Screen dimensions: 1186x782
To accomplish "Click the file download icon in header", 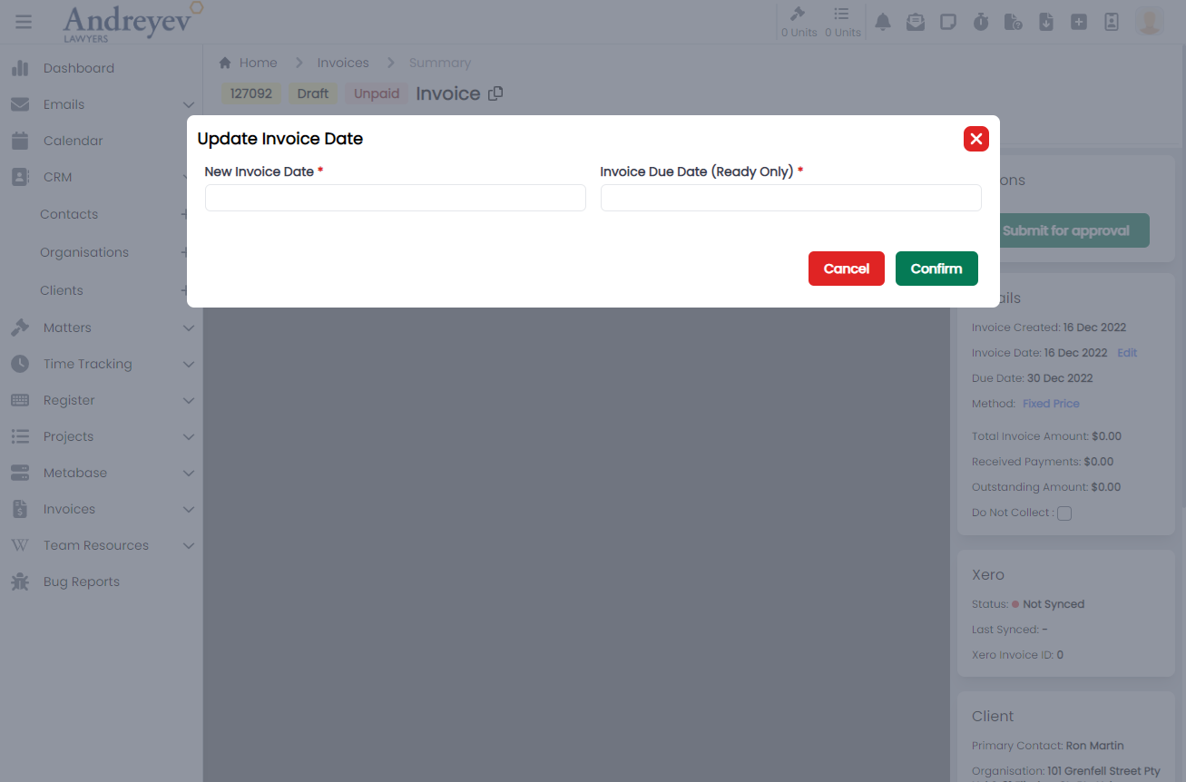I will pyautogui.click(x=1045, y=22).
